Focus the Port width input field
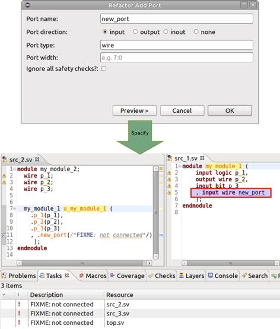The height and width of the screenshot is (329, 280). [177, 58]
